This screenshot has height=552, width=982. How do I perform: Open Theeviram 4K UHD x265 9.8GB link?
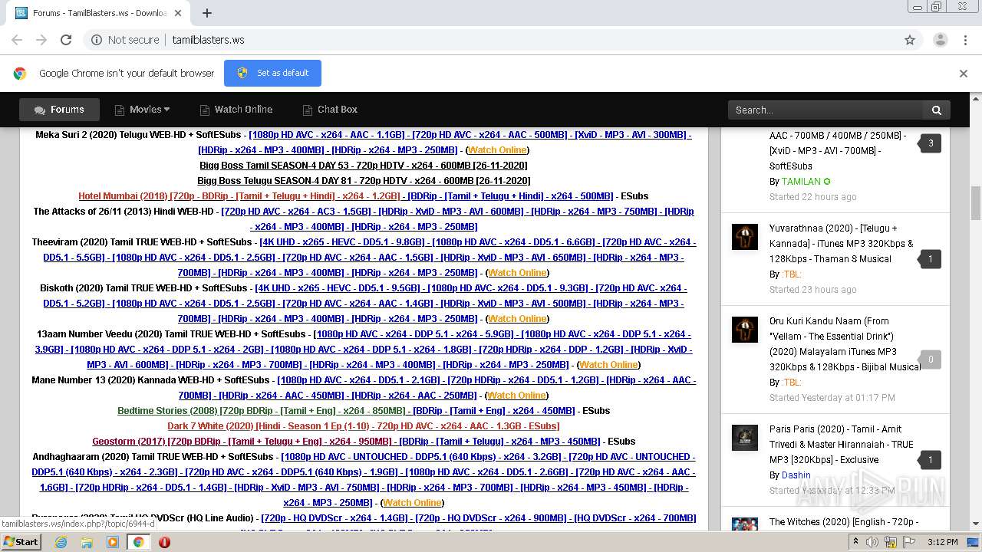click(343, 242)
